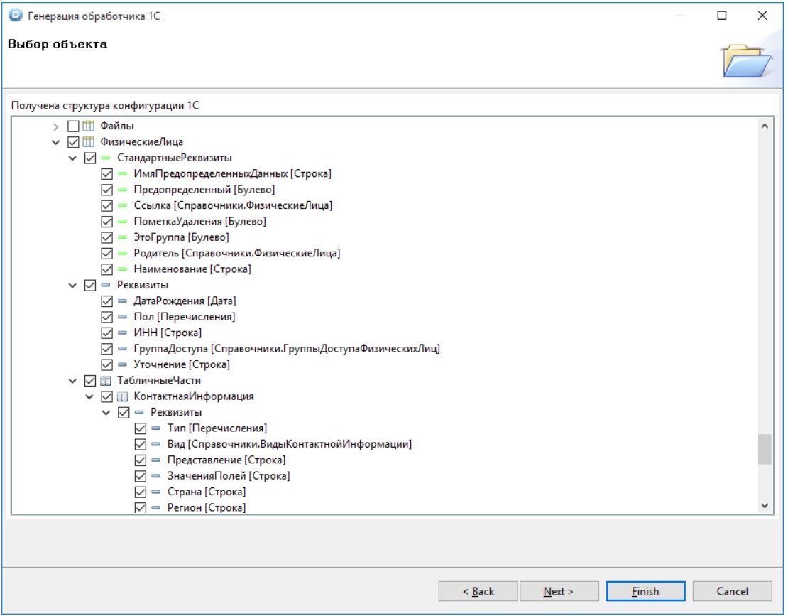Uncheck the ТабличныеЧасти checkbox

click(90, 381)
